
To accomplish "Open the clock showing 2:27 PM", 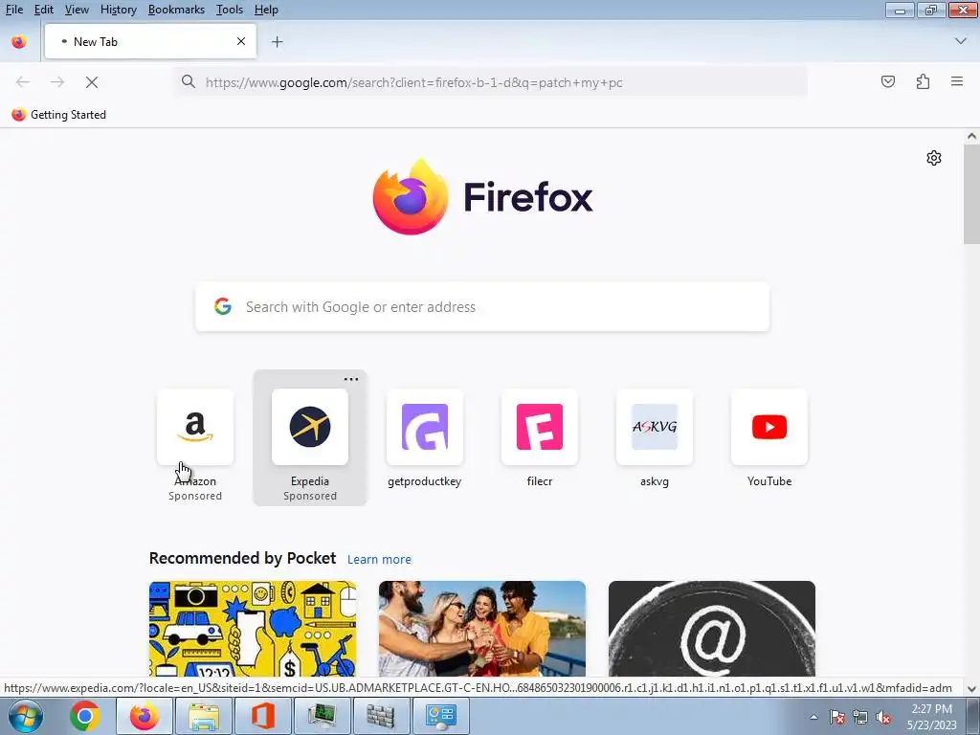I will (931, 716).
